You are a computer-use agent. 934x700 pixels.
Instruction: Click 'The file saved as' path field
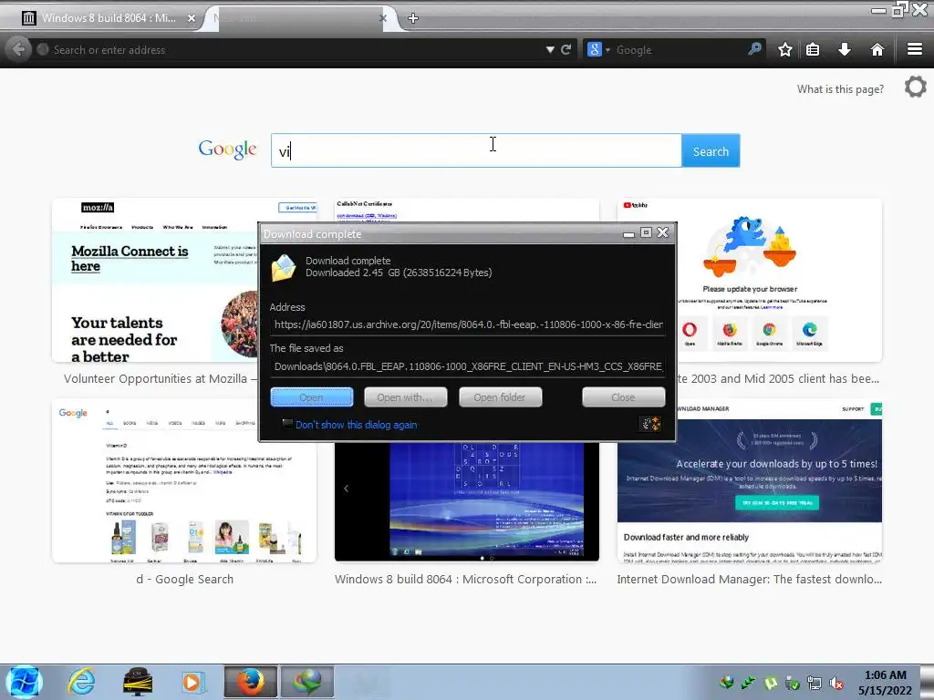tap(468, 366)
